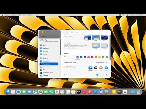Open the Window menu

click(30, 15)
